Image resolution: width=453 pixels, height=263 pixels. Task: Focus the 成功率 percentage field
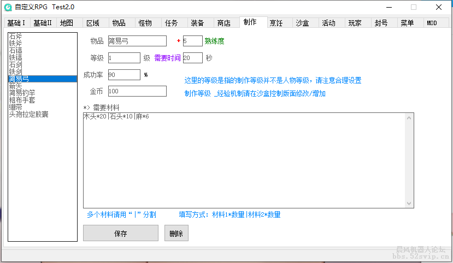[123, 75]
